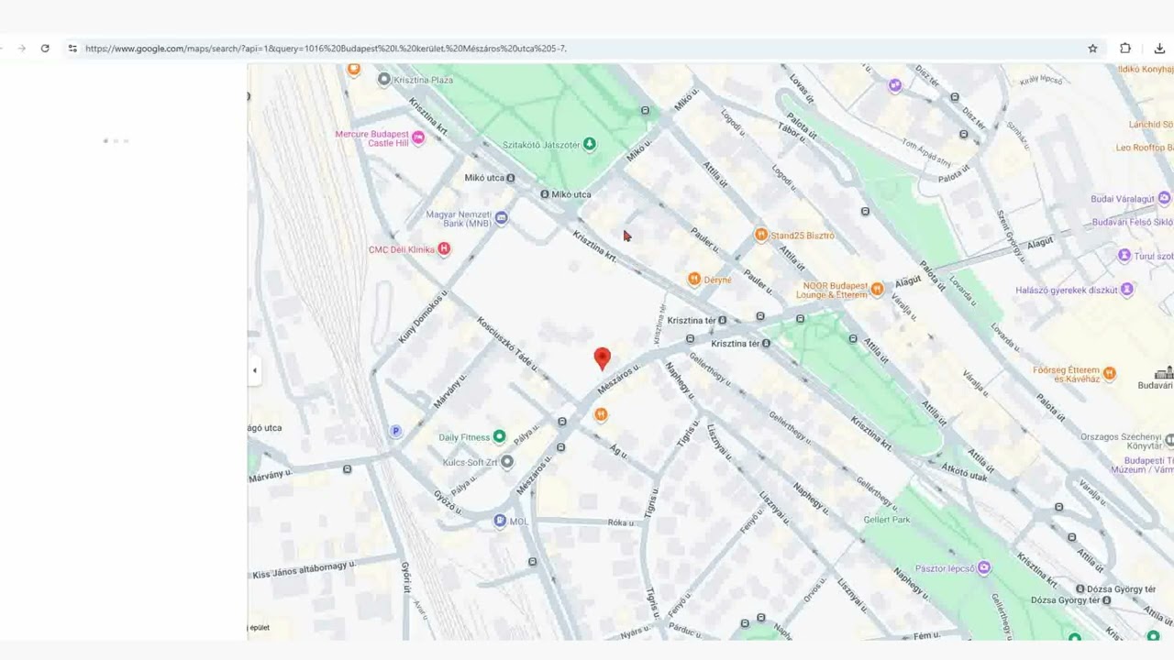Click the Alagút street label near NOOR

click(x=907, y=282)
